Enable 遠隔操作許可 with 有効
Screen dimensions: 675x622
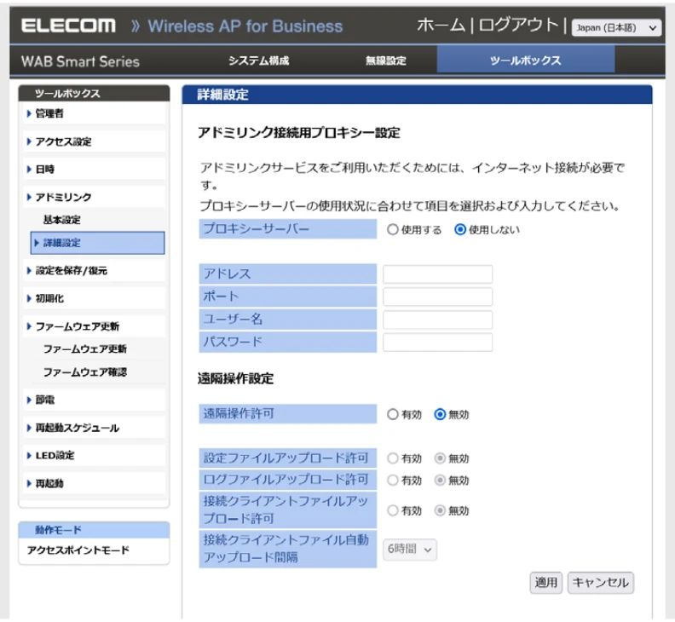click(x=392, y=414)
